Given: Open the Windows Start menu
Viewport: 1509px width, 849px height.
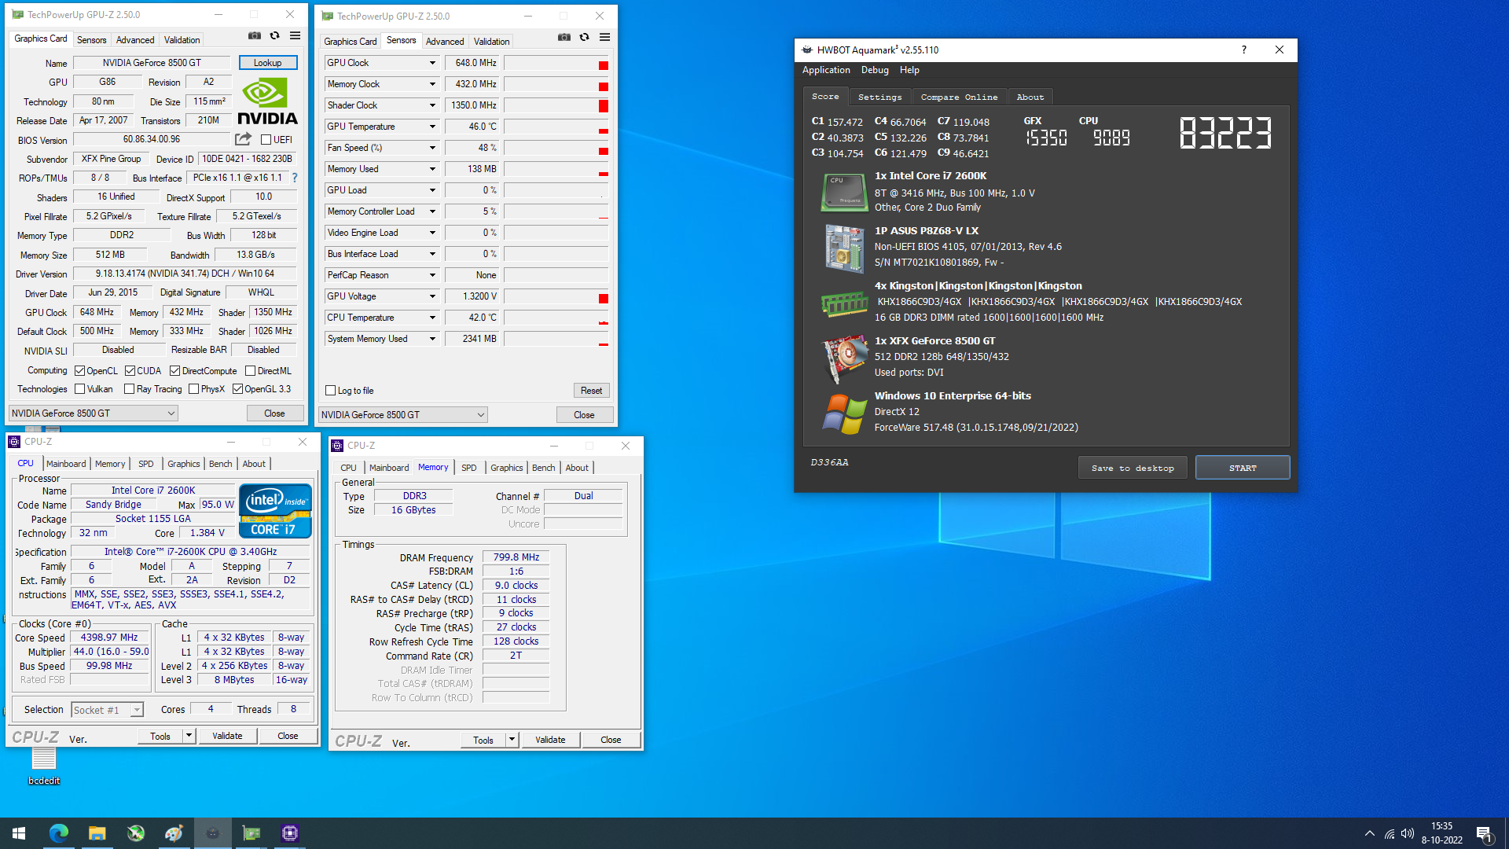Looking at the screenshot, I should pos(19,833).
